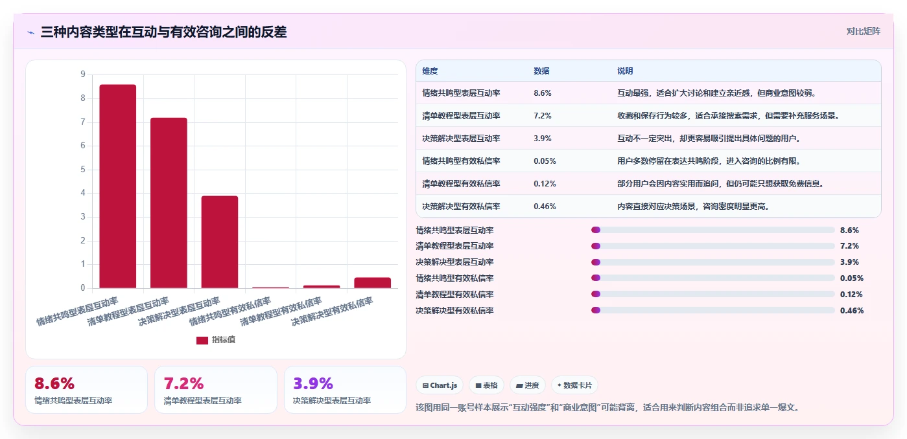Viewport: 907px width, 439px height.
Task: Click the y-axis tick label 9
Action: [x=82, y=74]
